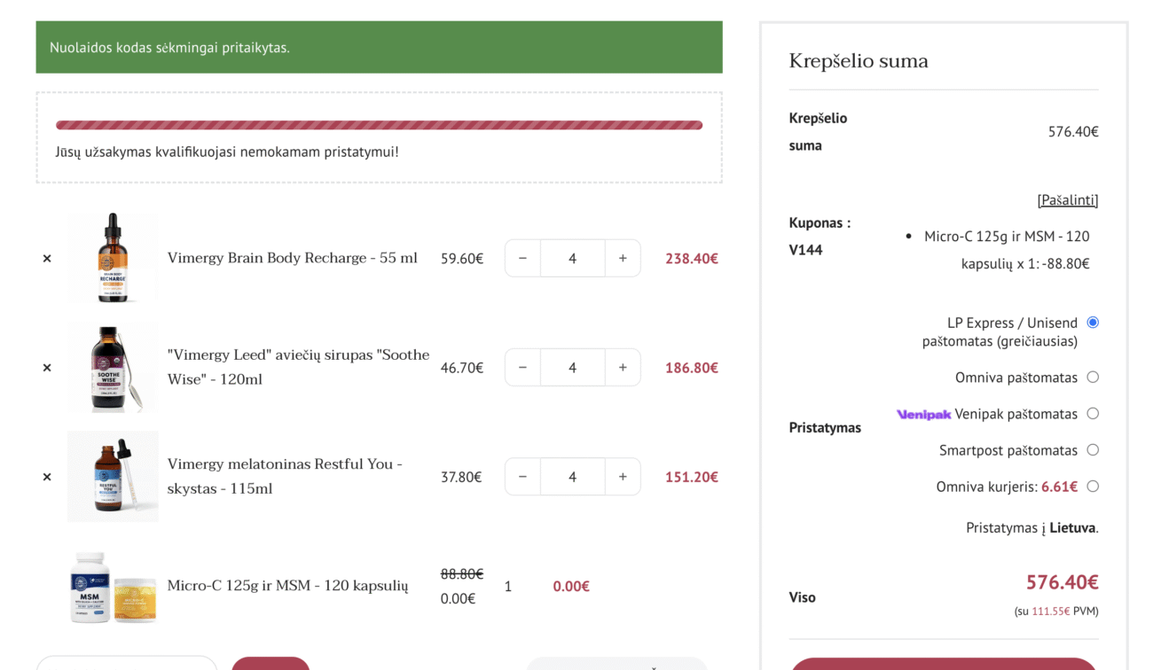Select LP Express / Unisend paštomatas delivery

tap(1093, 323)
